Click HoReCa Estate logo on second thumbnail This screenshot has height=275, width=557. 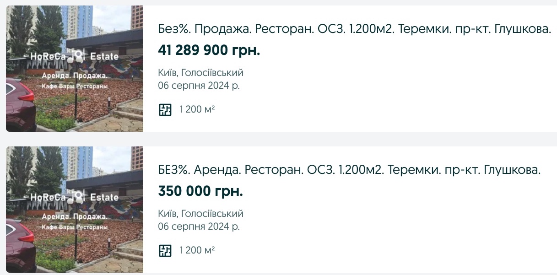coord(74,197)
